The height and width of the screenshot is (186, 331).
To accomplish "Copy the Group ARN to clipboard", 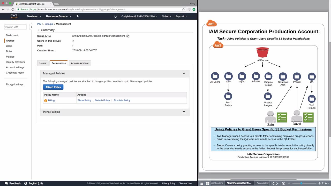I will pyautogui.click(x=128, y=36).
